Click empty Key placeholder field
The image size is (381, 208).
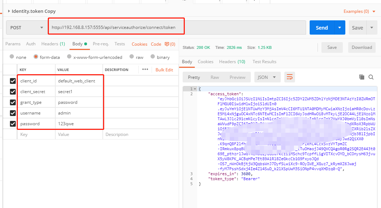pyautogui.click(x=36, y=135)
